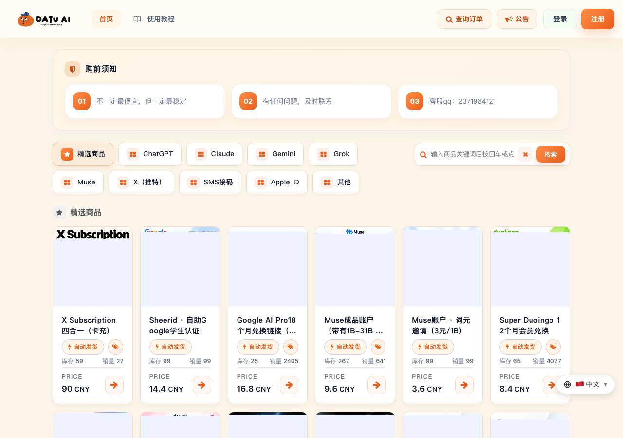Select the 精选商品 category tab
This screenshot has width=623, height=438.
click(x=83, y=154)
